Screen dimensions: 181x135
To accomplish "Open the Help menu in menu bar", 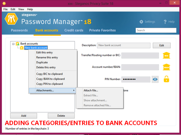I will pyautogui.click(x=30, y=9).
